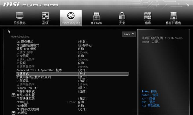Image resolution: width=193 pixels, height=115 pixels.
Task: Click the 2133MHz 已调内存频率 value
Action: pyautogui.click(x=83, y=85)
